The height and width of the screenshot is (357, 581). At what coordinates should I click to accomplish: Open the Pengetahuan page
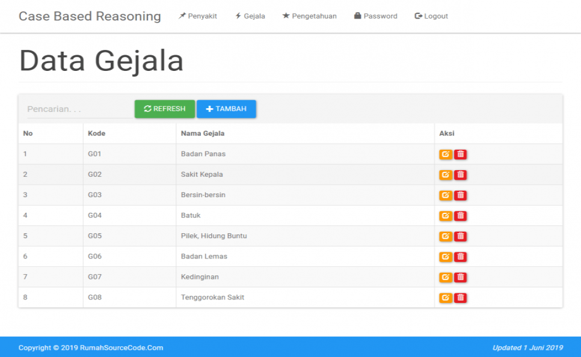tap(309, 16)
